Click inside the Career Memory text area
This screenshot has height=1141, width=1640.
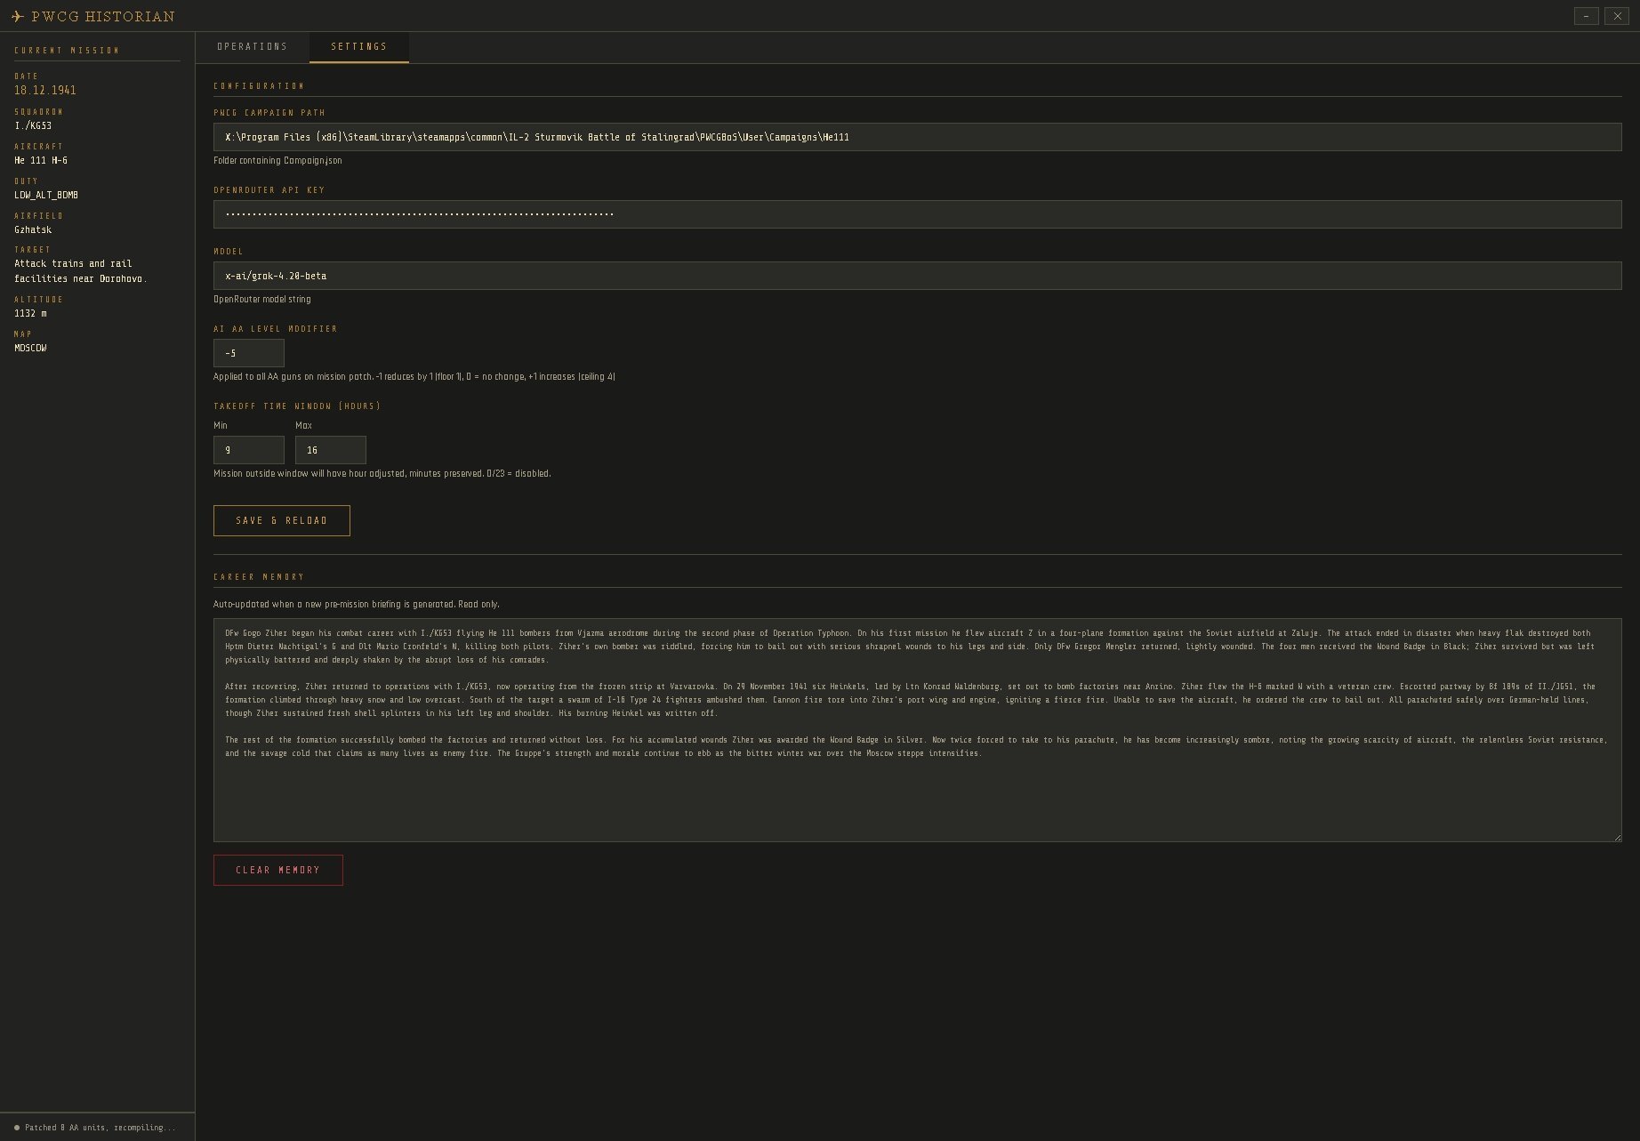(917, 791)
